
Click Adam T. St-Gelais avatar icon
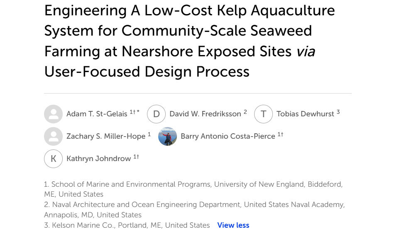(54, 114)
